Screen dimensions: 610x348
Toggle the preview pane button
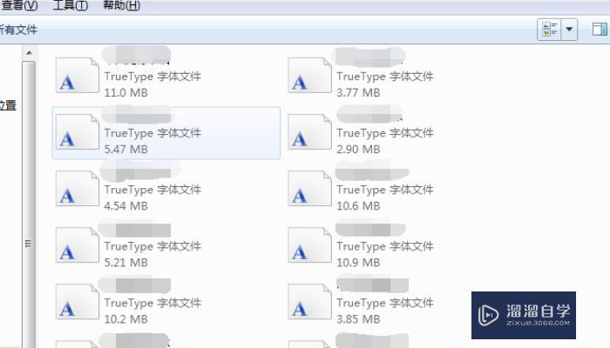pos(600,30)
